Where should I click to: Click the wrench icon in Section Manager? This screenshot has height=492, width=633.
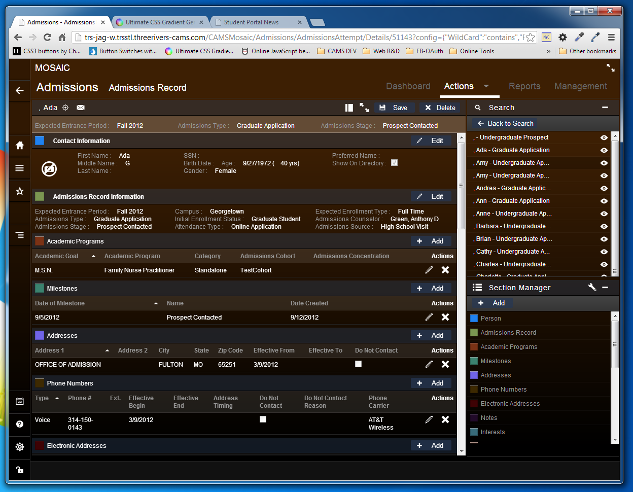click(x=592, y=288)
